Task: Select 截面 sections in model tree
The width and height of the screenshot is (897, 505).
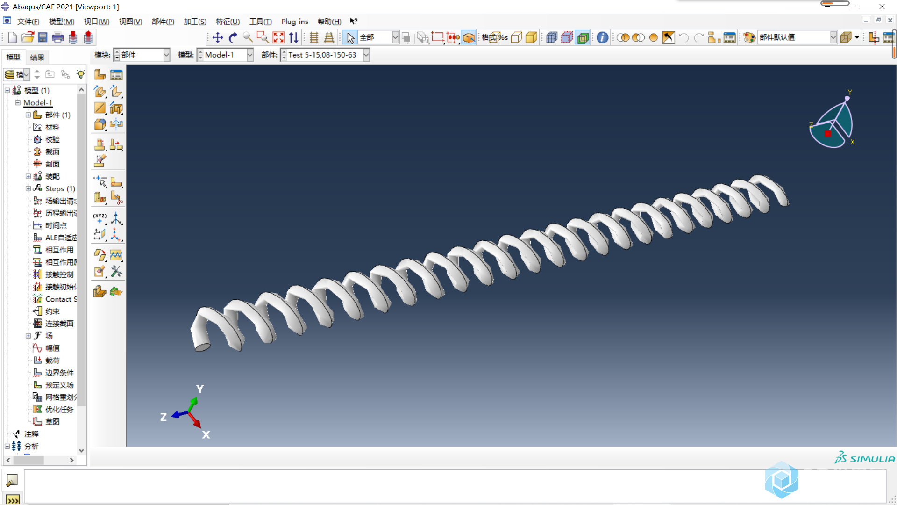Action: (x=52, y=151)
